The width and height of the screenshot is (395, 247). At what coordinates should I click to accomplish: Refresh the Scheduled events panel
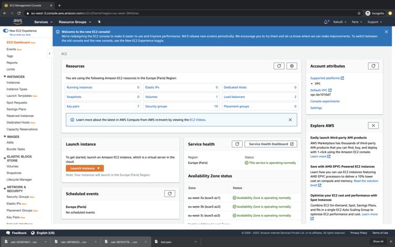(170, 193)
